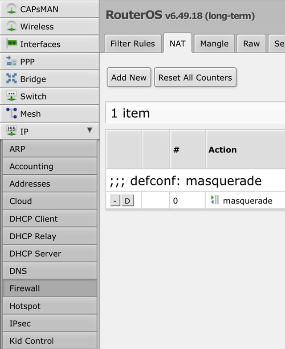
Task: Click the Wireless antenna icon
Action: coord(12,27)
